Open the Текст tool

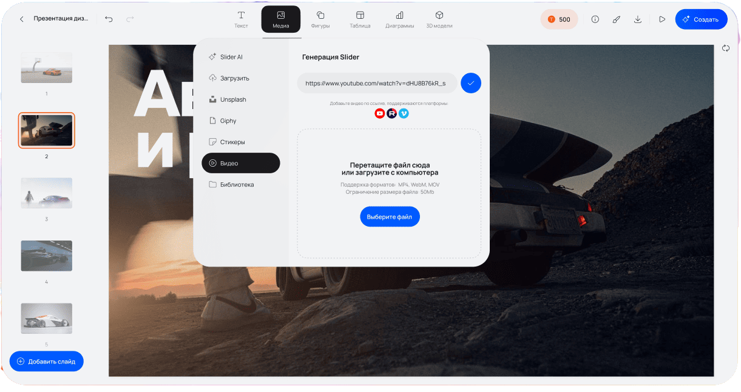(241, 19)
